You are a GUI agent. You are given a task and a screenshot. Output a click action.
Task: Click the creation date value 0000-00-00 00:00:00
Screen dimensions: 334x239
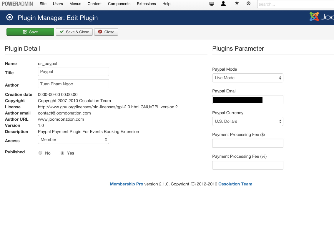click(x=58, y=94)
